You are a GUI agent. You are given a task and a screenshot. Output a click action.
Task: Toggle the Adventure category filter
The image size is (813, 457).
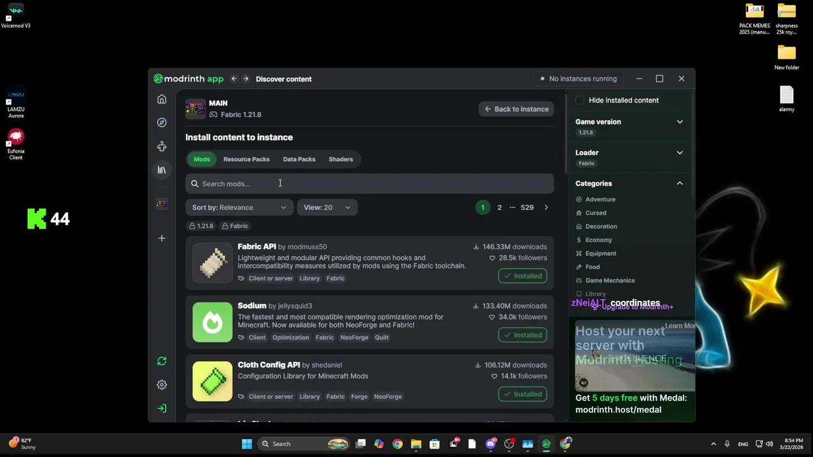tap(600, 199)
